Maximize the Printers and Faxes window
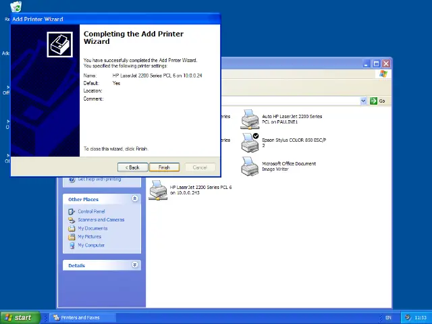The image size is (432, 324). (x=376, y=64)
